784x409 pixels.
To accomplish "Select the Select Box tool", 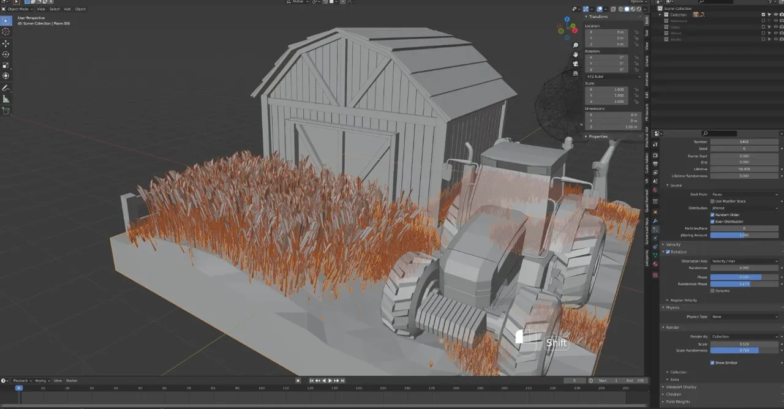I will tap(6, 21).
